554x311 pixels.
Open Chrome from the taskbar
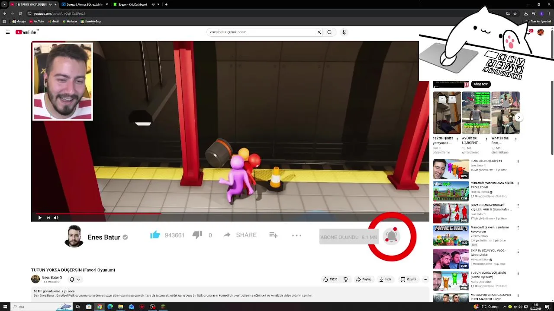pyautogui.click(x=100, y=307)
